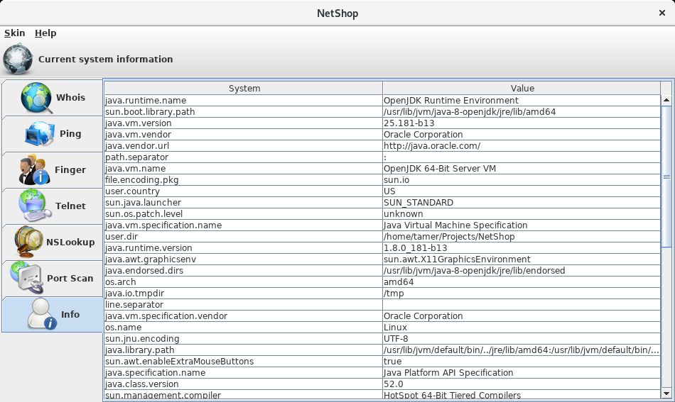Click the java.awt.graphicsenv cell

click(243, 259)
